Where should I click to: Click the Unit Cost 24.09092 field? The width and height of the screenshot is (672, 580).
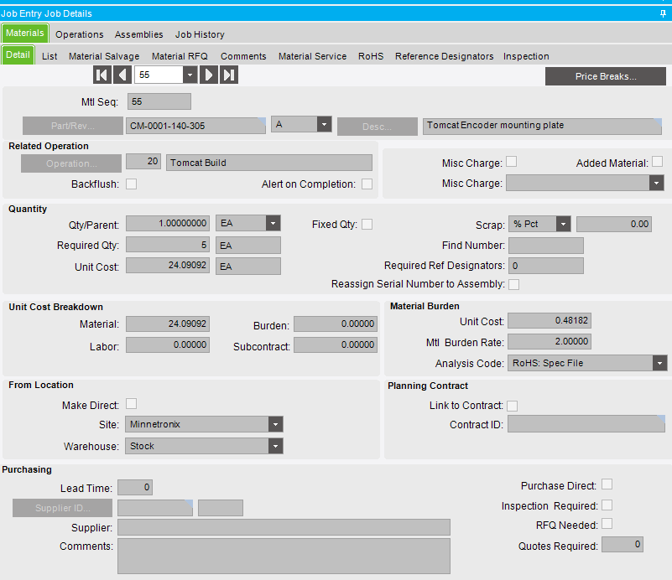(168, 266)
